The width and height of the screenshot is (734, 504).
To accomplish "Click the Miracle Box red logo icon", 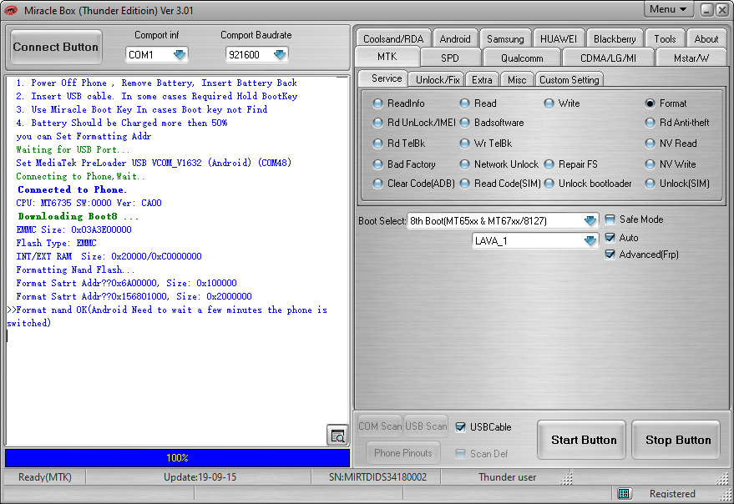I will [11, 10].
